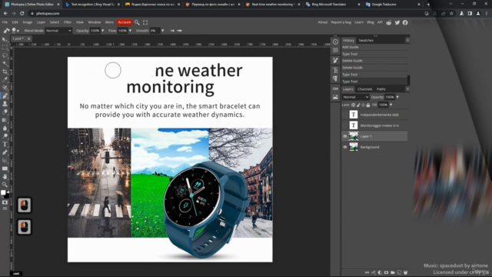Open layer Opacity arrow in Layers panel
This screenshot has width=492, height=277.
[397, 97]
